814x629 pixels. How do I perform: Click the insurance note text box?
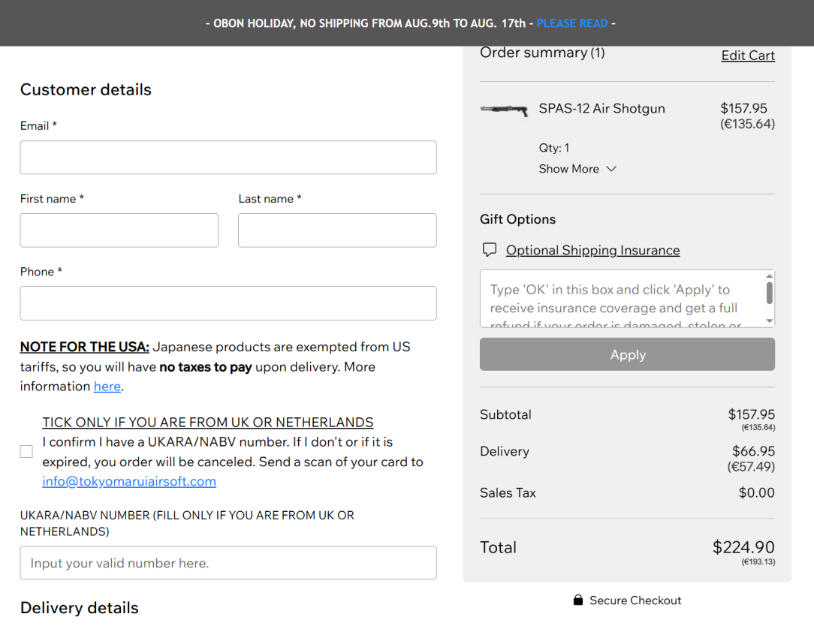click(x=622, y=299)
